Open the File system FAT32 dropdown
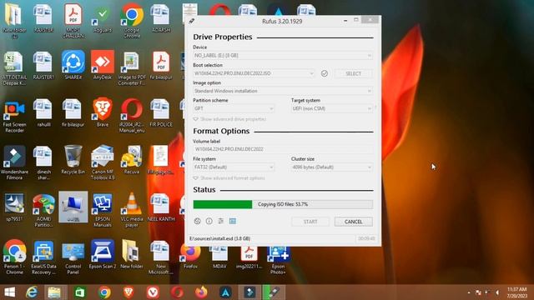This screenshot has width=534, height=300. (x=234, y=167)
